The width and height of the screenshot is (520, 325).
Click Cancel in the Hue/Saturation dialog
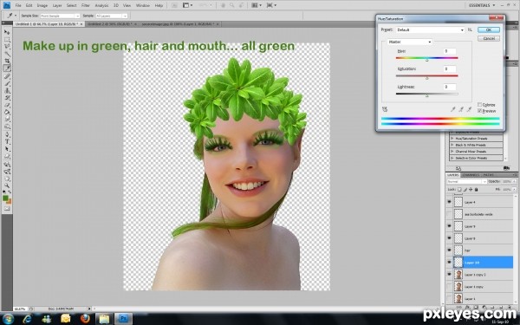pyautogui.click(x=489, y=38)
